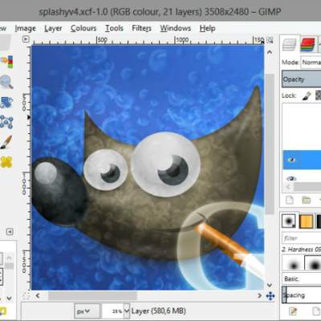
Task: Select the Zoom magnifier tool
Action: click(6, 82)
